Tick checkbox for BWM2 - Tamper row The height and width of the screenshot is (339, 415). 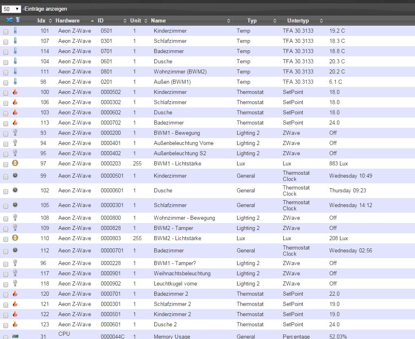[x=6, y=229]
